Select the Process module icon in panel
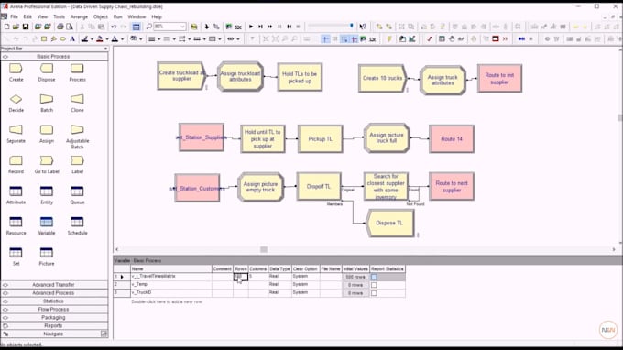The height and width of the screenshot is (350, 623). 77,69
